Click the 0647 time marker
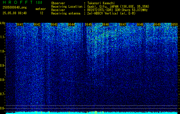The width and height of the screenshot is (180, 114). pyautogui.click(x=123, y=25)
